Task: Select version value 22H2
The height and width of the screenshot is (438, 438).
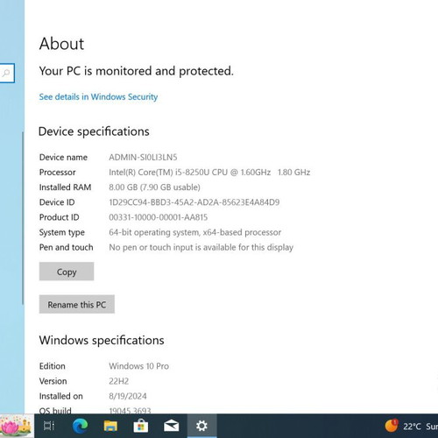Action: point(119,381)
